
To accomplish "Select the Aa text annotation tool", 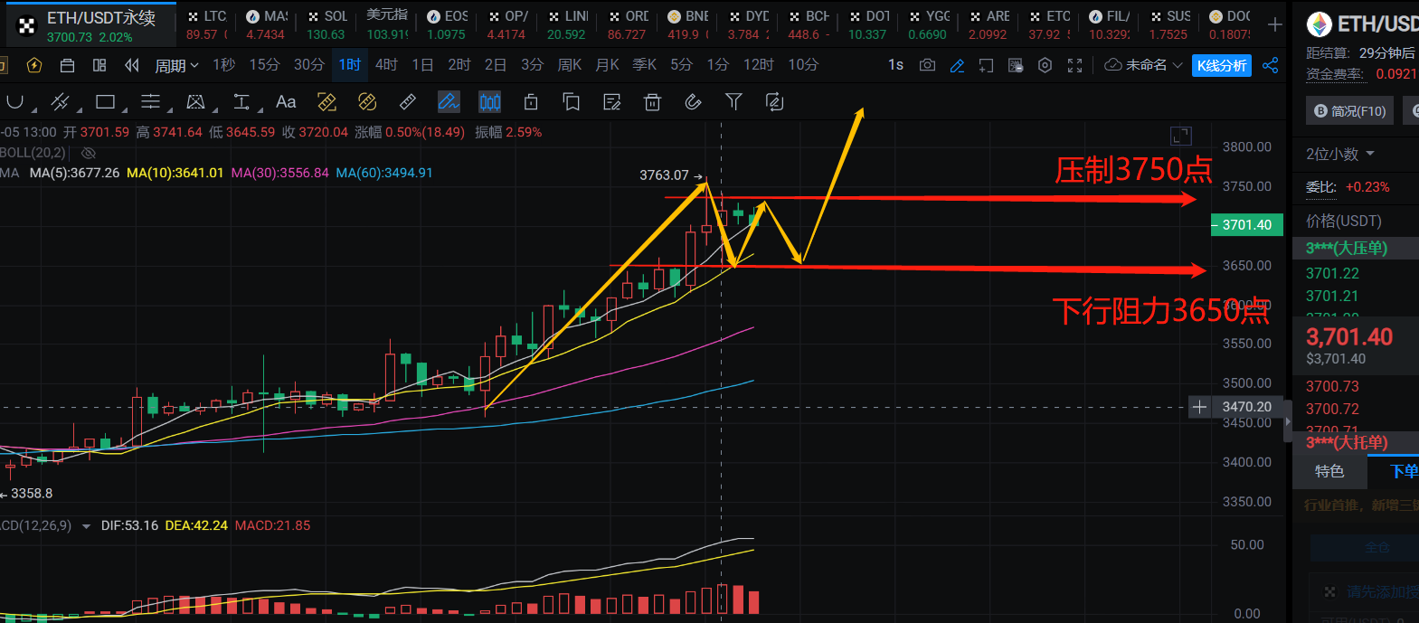I will (x=286, y=102).
